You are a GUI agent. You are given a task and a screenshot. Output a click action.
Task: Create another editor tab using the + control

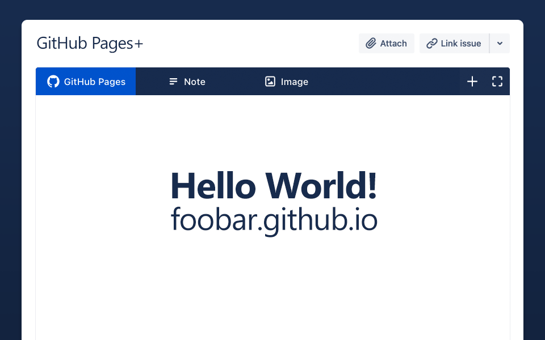click(x=472, y=81)
